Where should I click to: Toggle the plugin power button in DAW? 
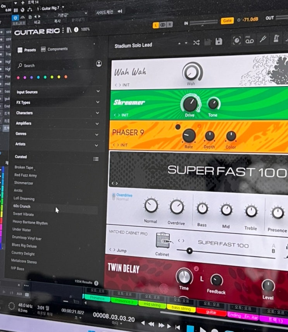[x=15, y=18]
